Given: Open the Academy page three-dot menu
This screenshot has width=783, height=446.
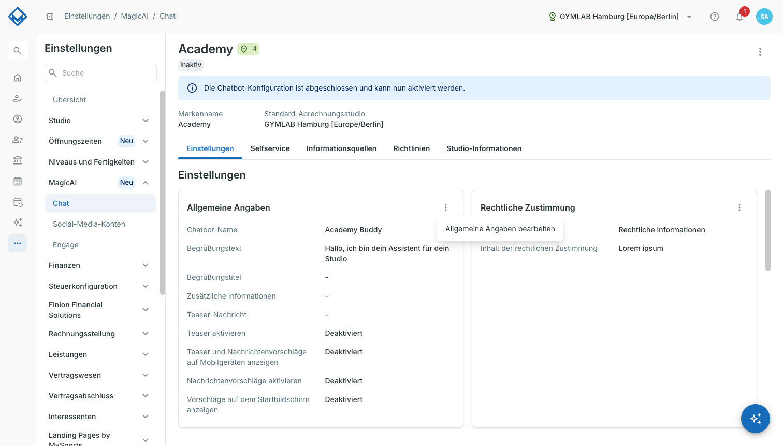Looking at the screenshot, I should tap(760, 52).
